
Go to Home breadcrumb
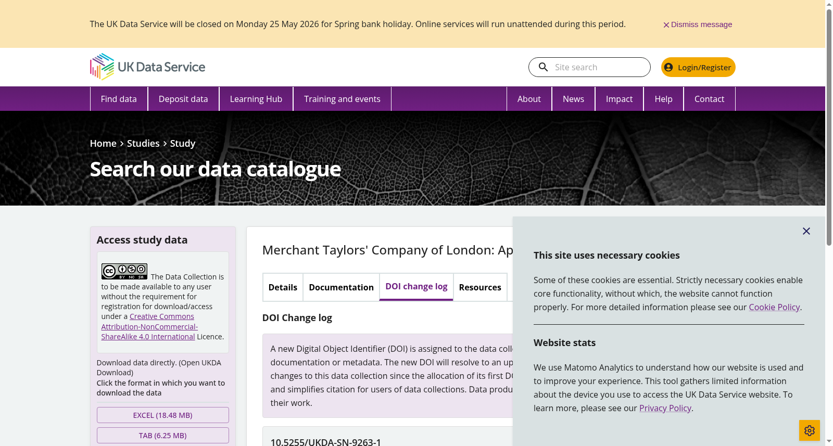coord(103,144)
